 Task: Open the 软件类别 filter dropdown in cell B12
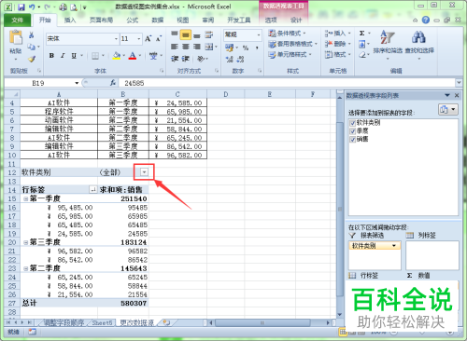(144, 172)
